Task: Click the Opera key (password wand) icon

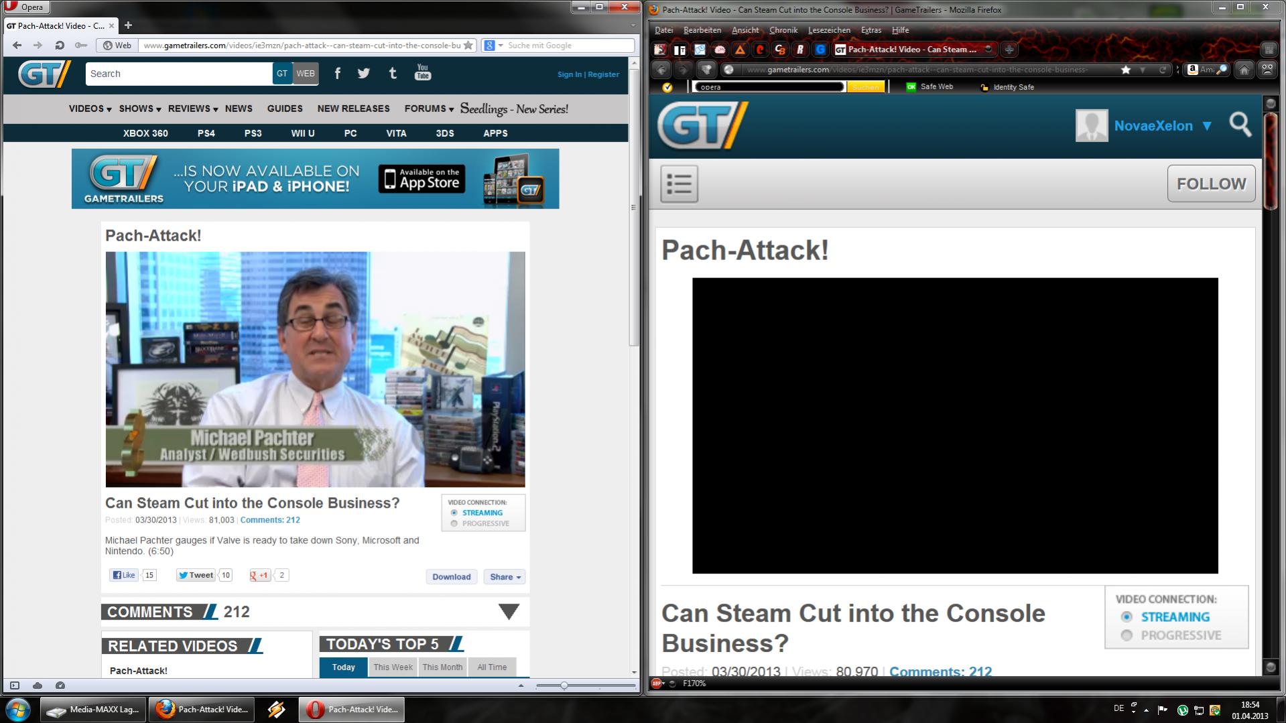Action: coord(81,46)
